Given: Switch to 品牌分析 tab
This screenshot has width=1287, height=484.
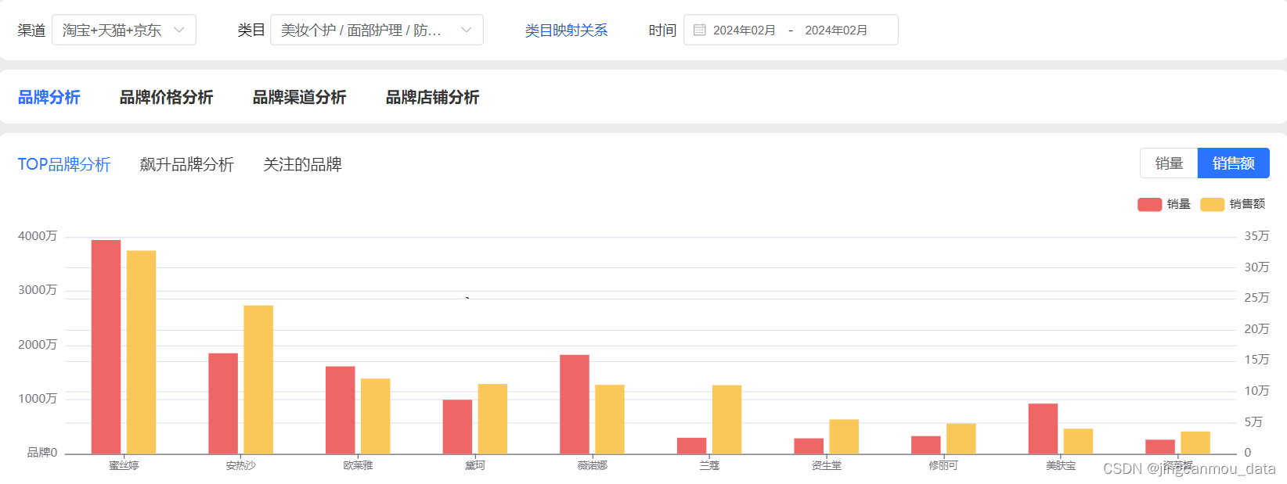Looking at the screenshot, I should (49, 97).
